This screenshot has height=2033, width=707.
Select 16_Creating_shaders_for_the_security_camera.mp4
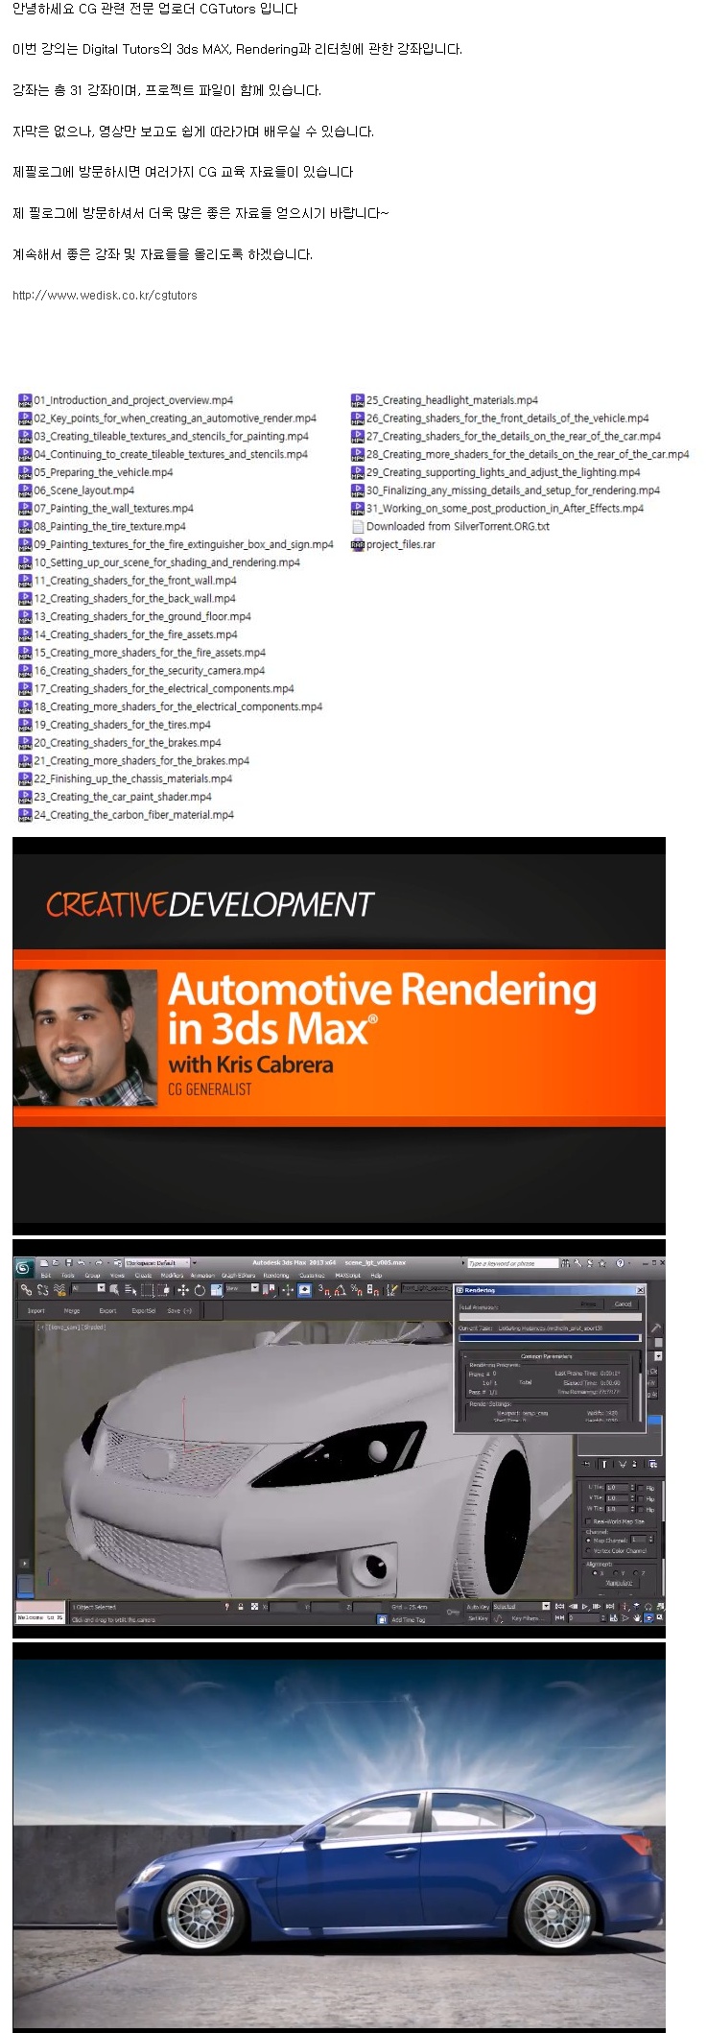pyautogui.click(x=150, y=671)
